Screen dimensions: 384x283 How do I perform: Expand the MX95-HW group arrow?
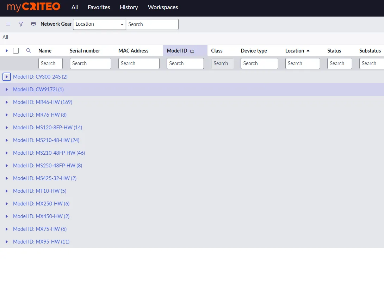click(7, 242)
